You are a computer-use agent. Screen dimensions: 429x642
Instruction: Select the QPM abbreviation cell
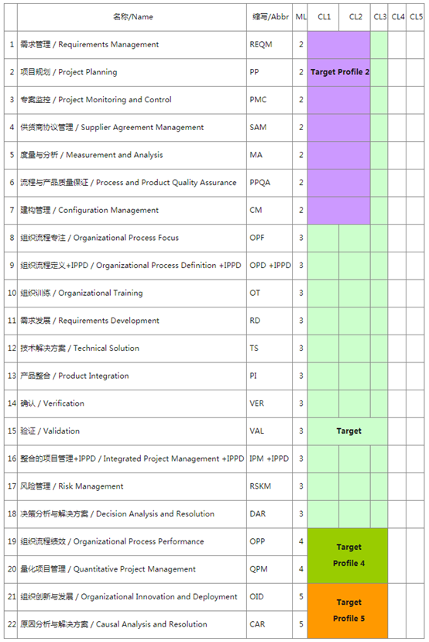coord(269,569)
